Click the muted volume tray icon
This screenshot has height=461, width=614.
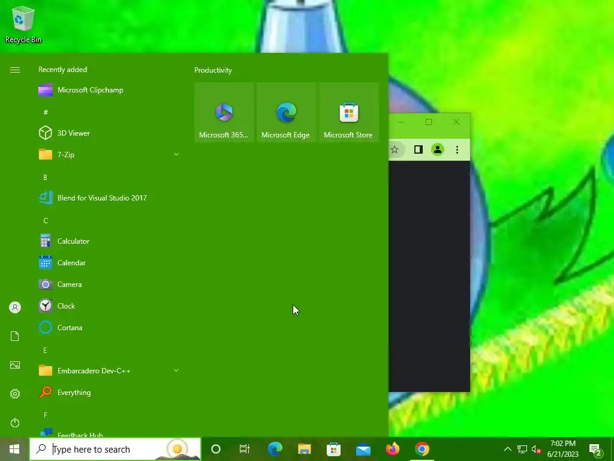pos(537,449)
